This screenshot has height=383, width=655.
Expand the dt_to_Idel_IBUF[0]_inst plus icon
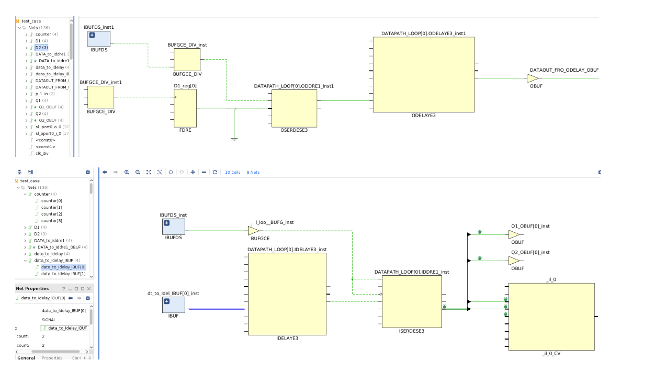[x=167, y=301]
